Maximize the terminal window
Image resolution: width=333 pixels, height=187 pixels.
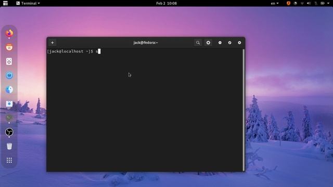230,43
